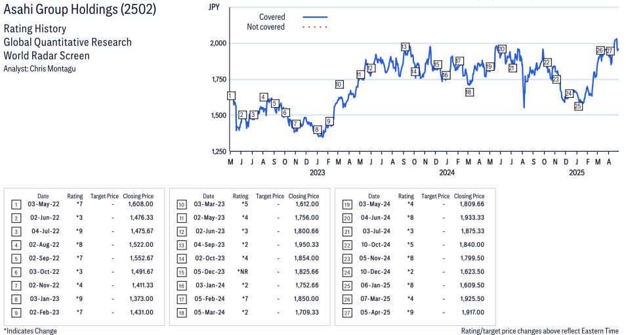
Task: Click chart marker 1 on the price line
Action: [231, 95]
